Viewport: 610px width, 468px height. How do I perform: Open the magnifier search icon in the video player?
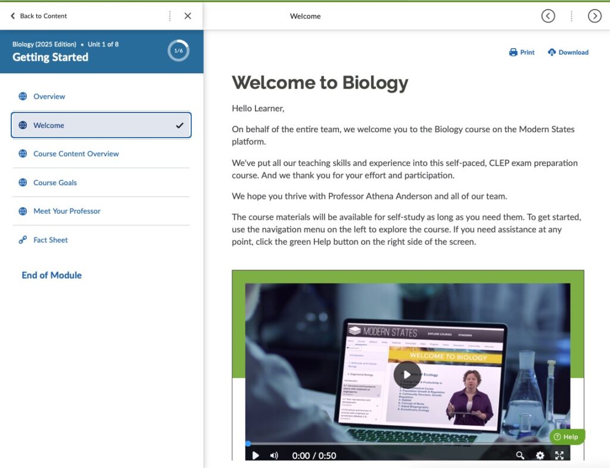coord(520,455)
